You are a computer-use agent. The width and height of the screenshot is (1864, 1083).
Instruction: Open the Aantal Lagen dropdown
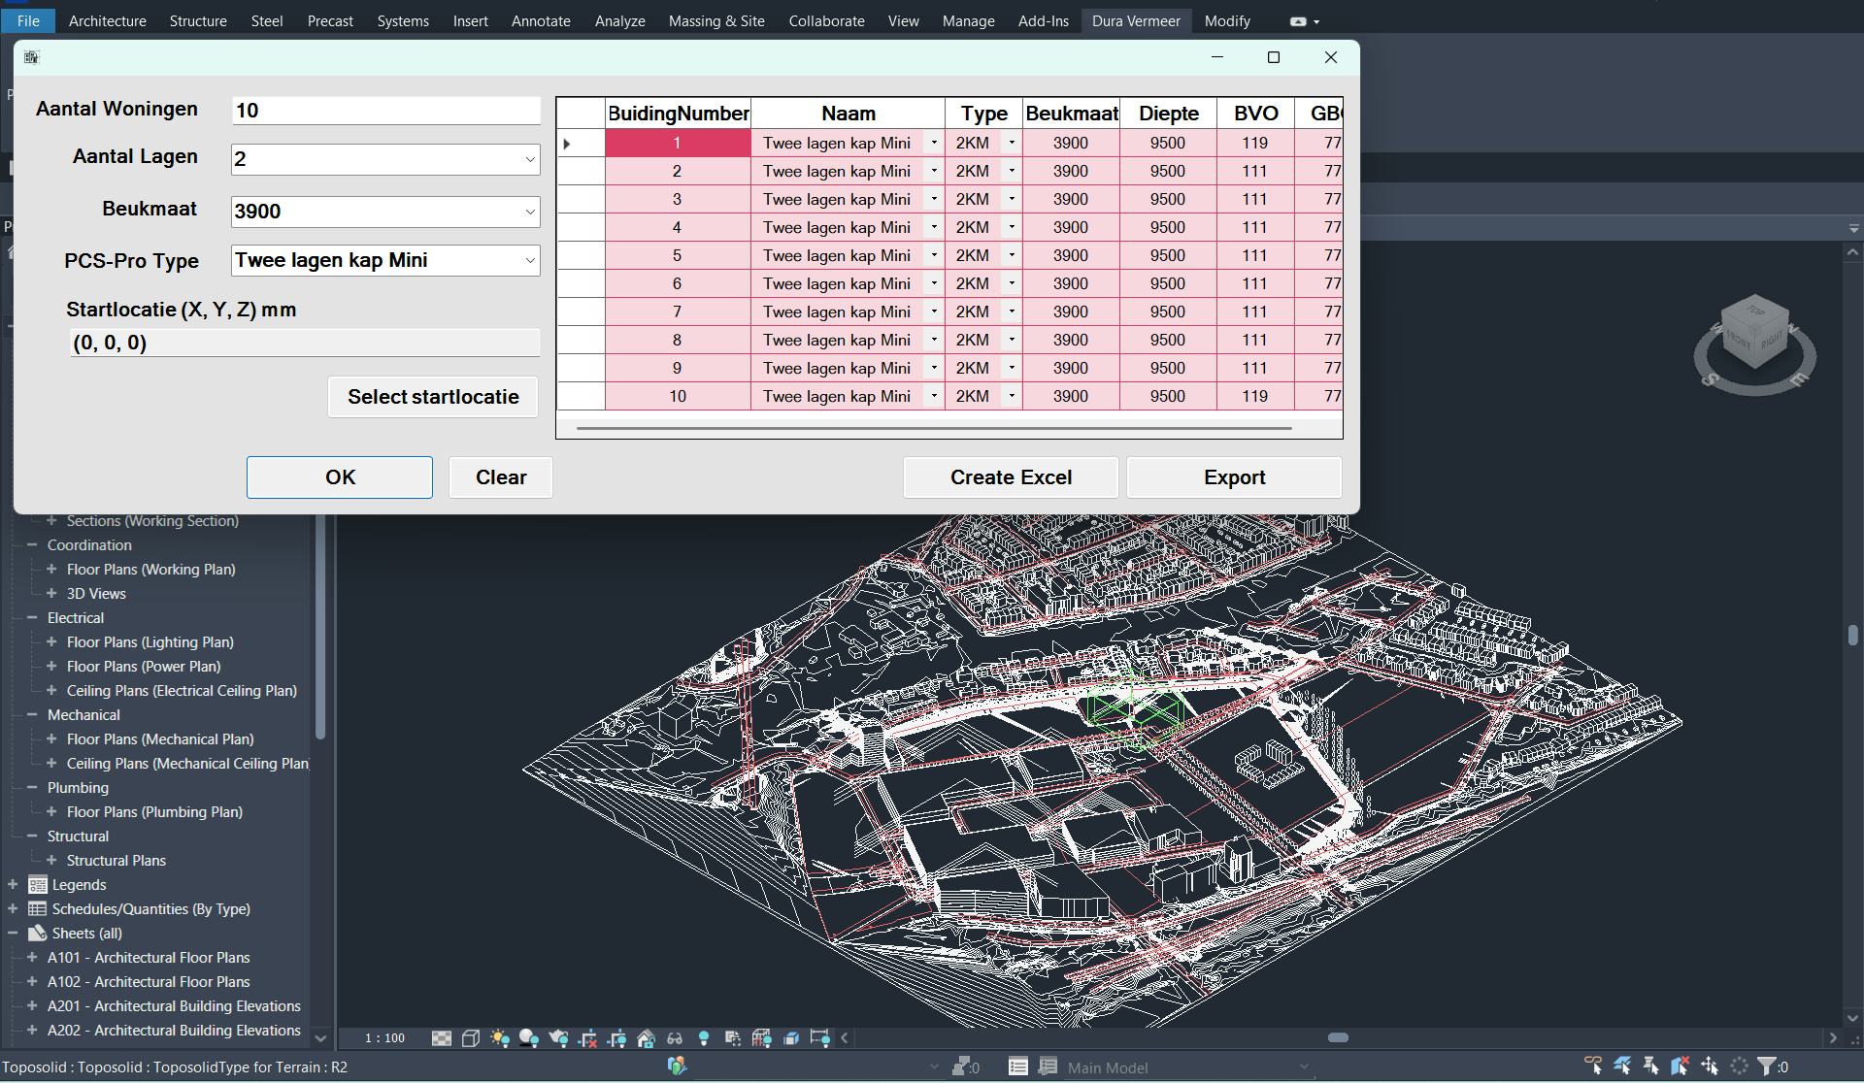[530, 159]
